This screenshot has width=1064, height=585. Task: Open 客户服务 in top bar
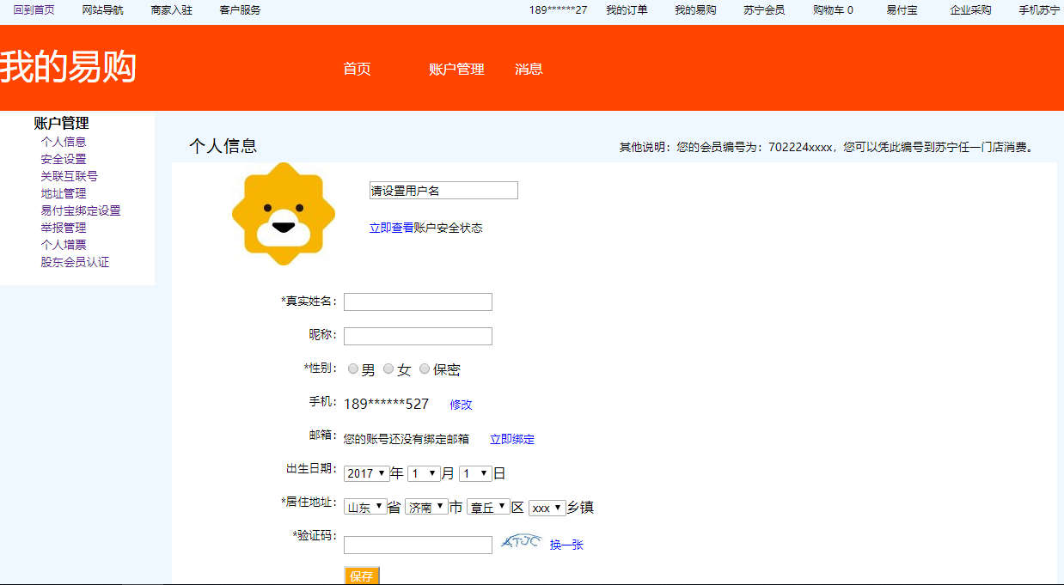pos(240,10)
